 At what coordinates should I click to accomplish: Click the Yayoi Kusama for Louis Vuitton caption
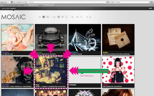(112, 87)
